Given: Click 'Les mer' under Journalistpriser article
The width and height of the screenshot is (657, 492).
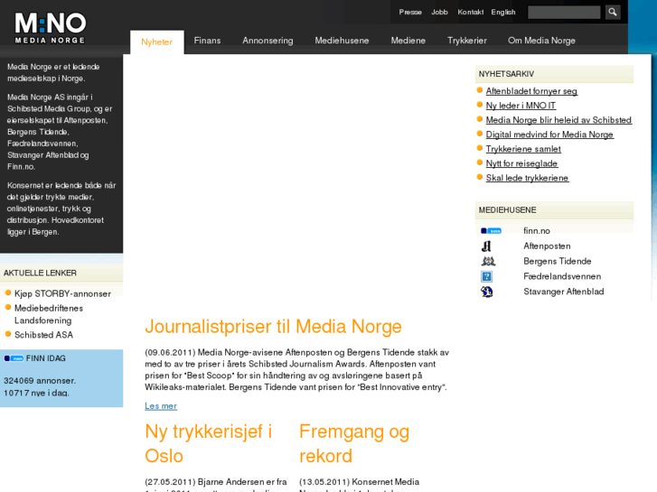Looking at the screenshot, I should 161,406.
